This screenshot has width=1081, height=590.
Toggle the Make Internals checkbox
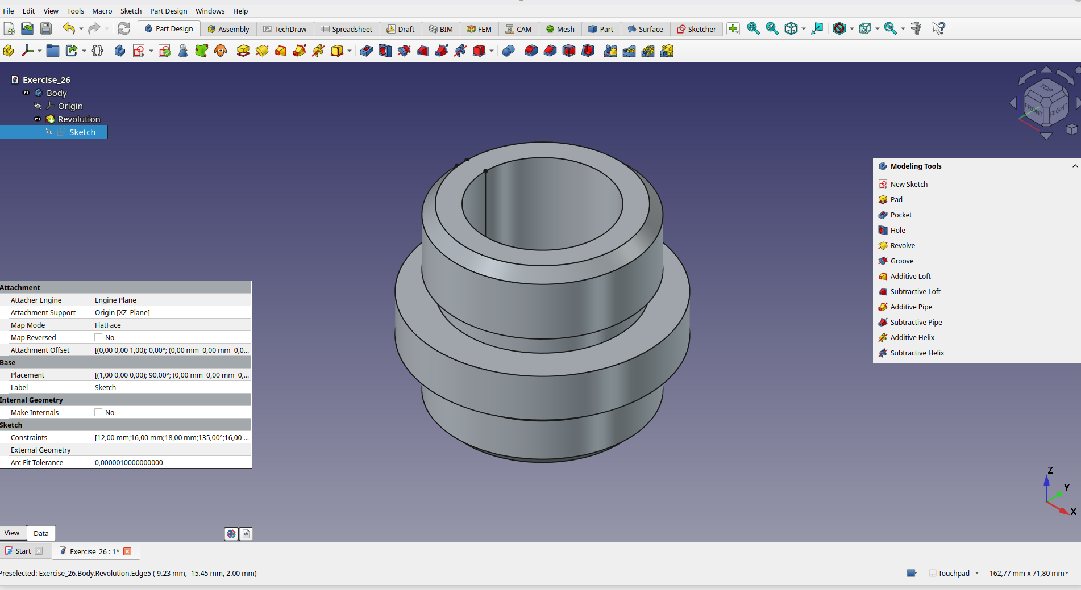point(99,413)
